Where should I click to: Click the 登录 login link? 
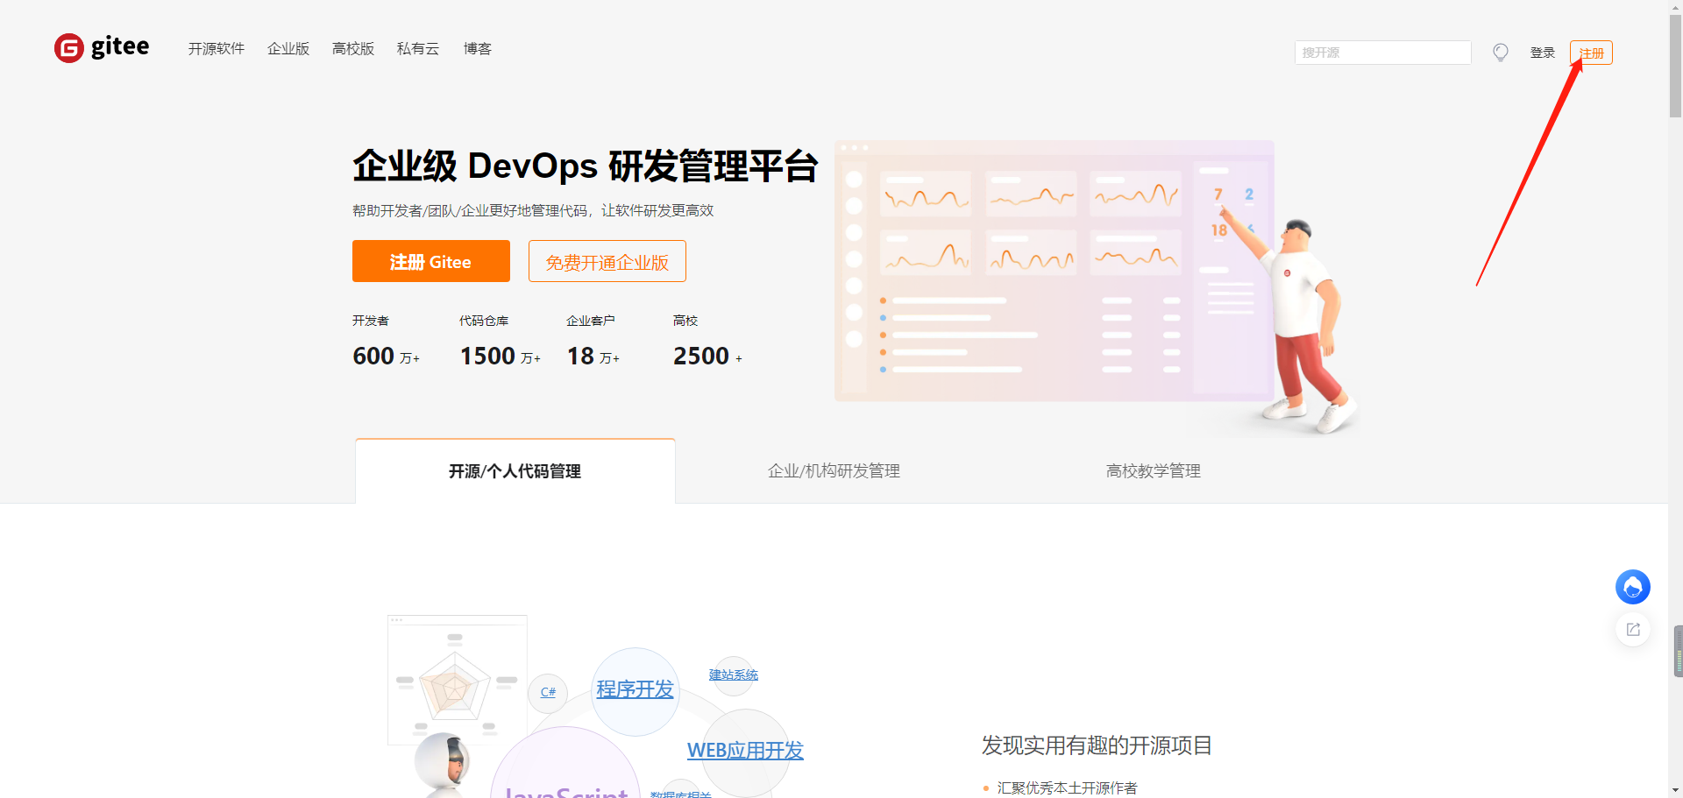point(1542,53)
